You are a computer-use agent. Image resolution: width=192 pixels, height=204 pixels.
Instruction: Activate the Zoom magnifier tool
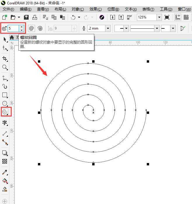pos(5,67)
